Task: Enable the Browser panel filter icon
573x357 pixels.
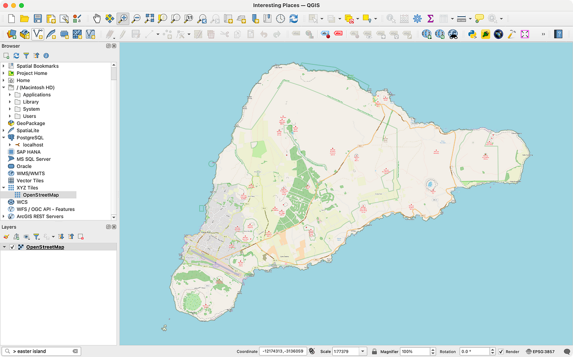Action: [26, 55]
